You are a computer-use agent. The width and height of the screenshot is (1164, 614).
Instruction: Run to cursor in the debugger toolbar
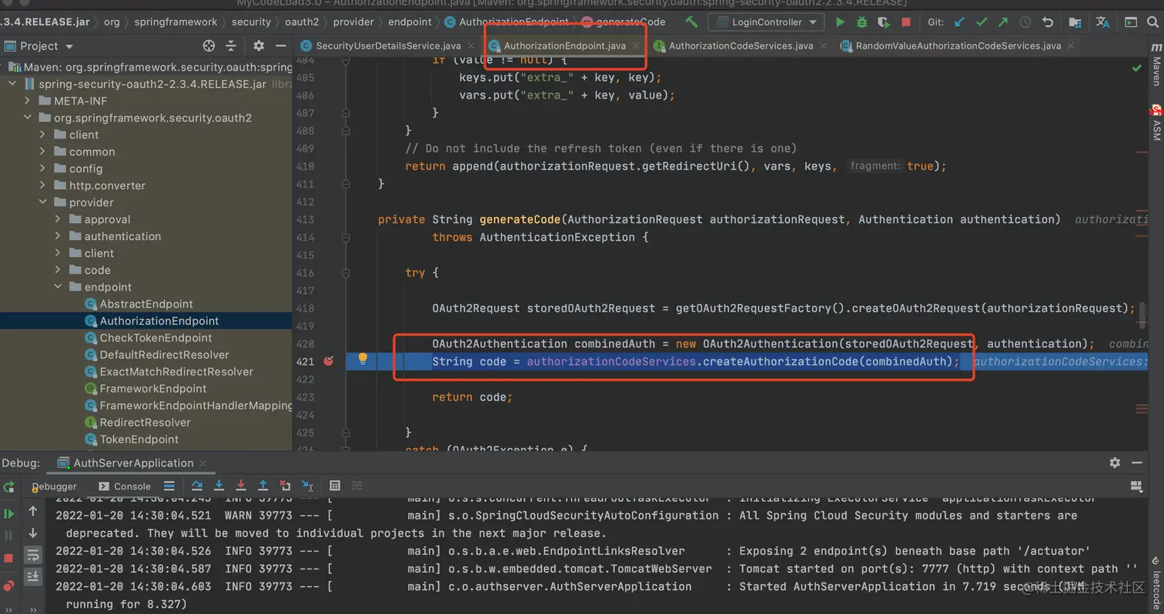coord(307,486)
